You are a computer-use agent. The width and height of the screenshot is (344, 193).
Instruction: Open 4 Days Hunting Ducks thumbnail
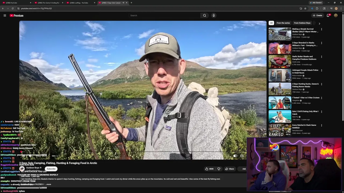click(x=280, y=89)
